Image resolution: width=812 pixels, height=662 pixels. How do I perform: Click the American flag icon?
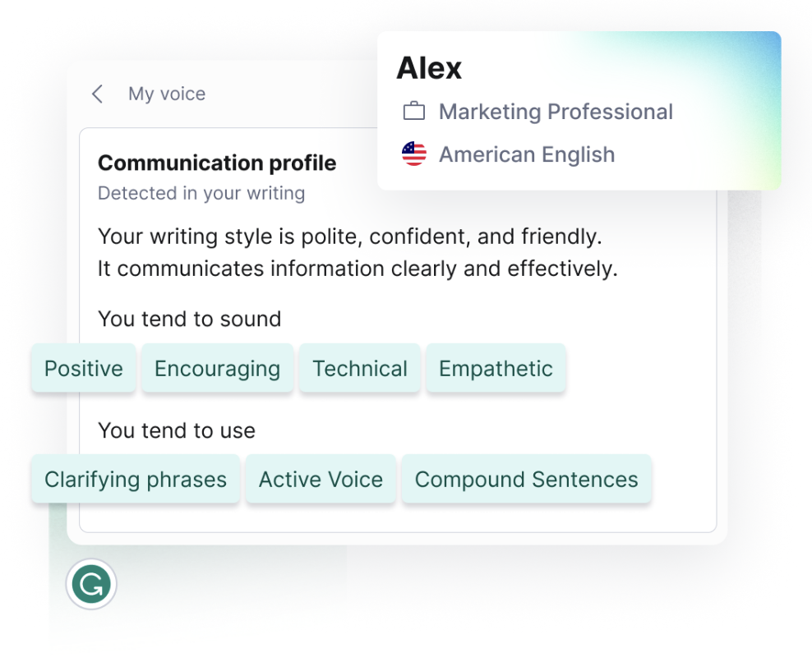coord(413,154)
